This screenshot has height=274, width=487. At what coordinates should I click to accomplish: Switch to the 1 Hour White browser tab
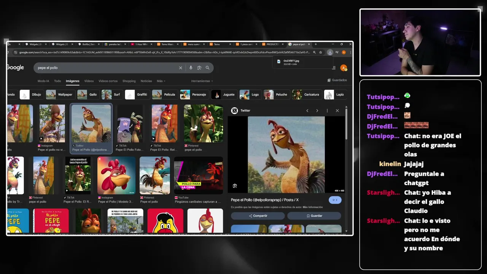click(x=141, y=44)
